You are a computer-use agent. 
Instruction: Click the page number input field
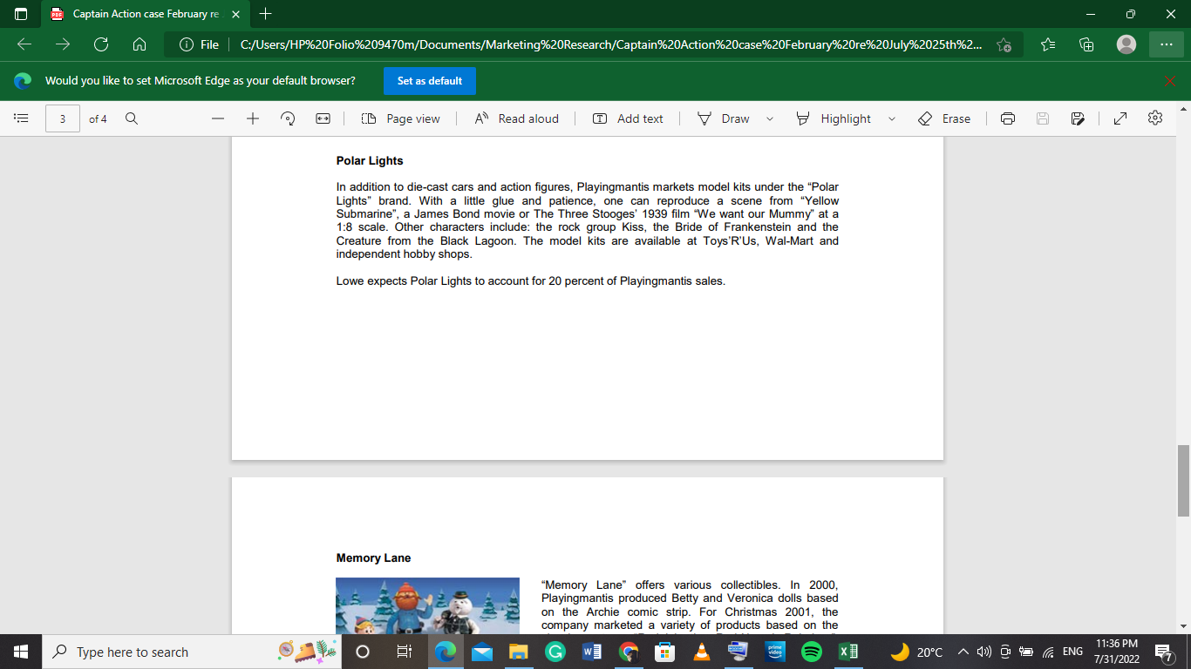pyautogui.click(x=63, y=118)
